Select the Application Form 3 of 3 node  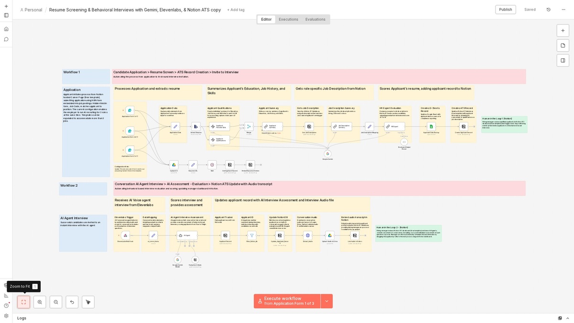(x=130, y=150)
